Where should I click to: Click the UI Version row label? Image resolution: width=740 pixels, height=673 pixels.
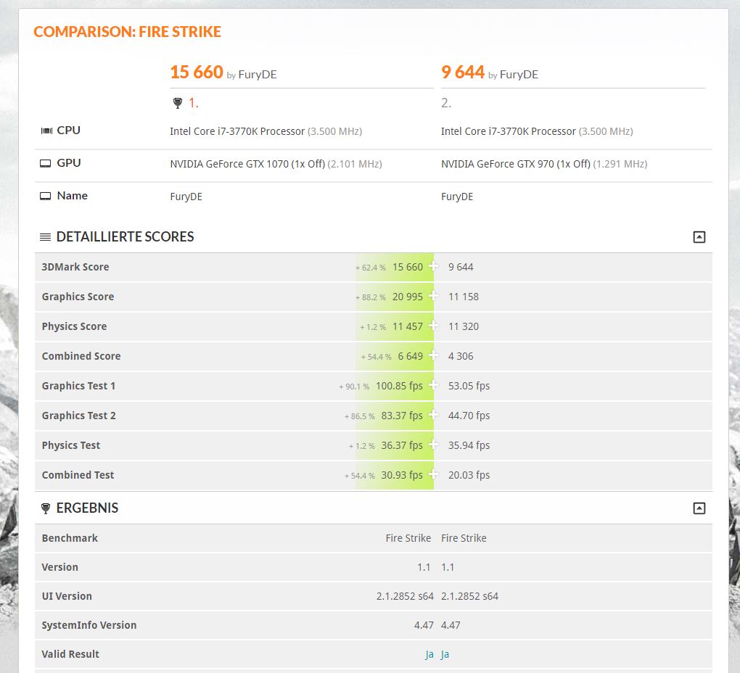pos(67,596)
